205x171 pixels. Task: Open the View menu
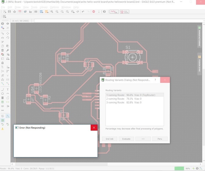pyautogui.click(x=26, y=7)
